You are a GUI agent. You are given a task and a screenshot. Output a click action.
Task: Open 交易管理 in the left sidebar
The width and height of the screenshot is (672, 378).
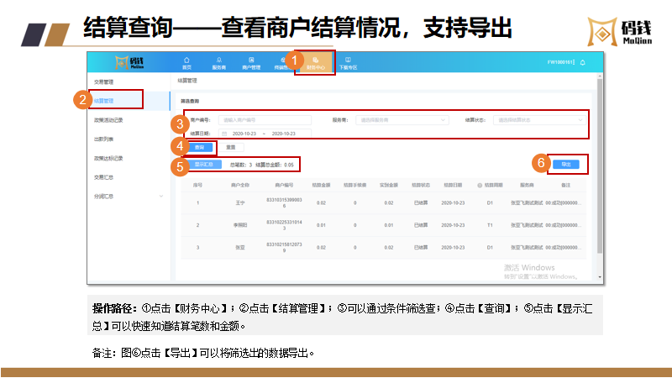click(104, 81)
